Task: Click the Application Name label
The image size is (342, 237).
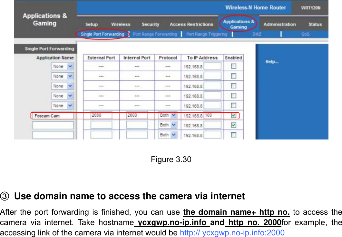Action: point(55,58)
